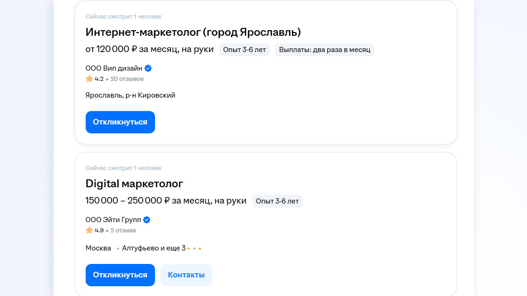Respond to the Интернет-маркетолог vacancy with Откликнуться
The image size is (527, 296).
tap(120, 122)
